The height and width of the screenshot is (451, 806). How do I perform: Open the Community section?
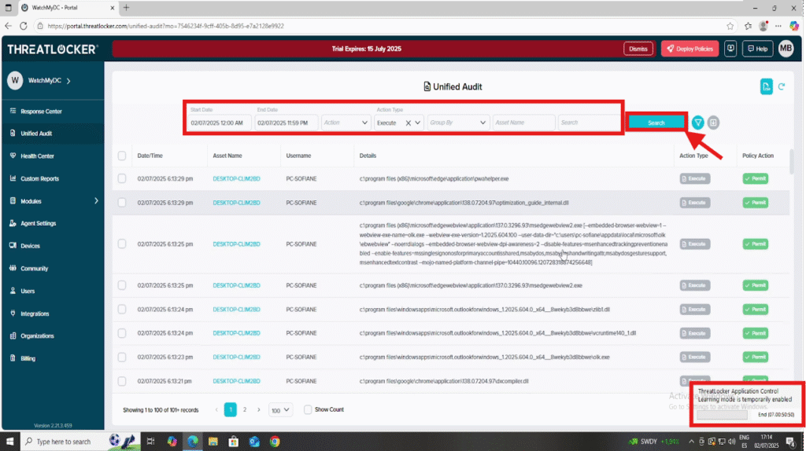pos(34,269)
